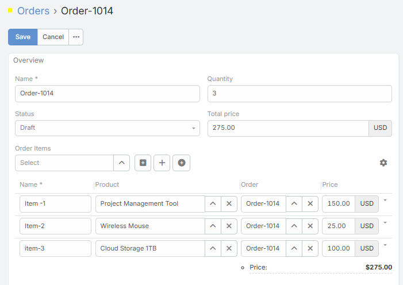The width and height of the screenshot is (403, 285).
Task: Clear the Order-1014 link in Item-2 row
Action: coord(310,226)
